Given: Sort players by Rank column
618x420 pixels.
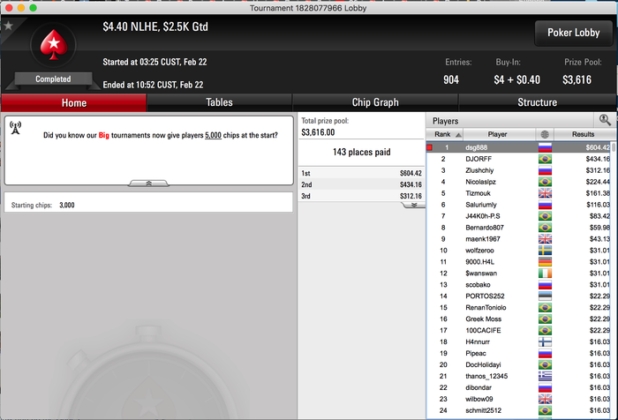Looking at the screenshot, I should click(x=445, y=134).
